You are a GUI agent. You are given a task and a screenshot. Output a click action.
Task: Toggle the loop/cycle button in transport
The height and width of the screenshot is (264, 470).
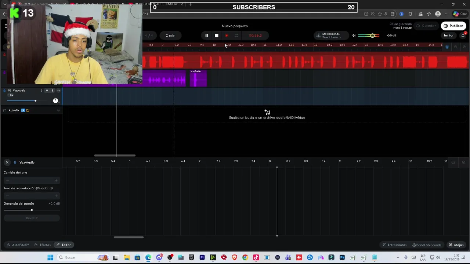(236, 36)
